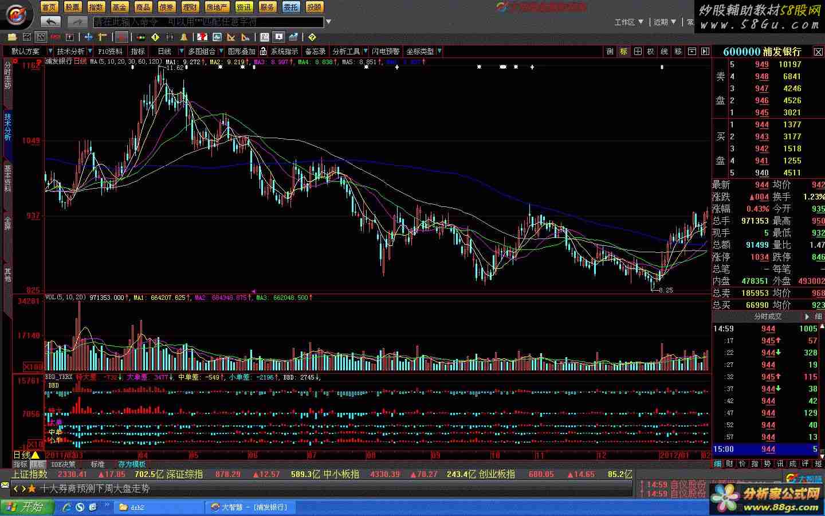Expand the command input history dropdown
Screen dimensions: 825x516
328,22
